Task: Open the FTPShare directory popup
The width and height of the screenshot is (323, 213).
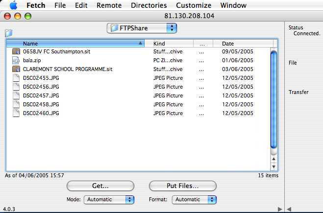Action: click(x=142, y=28)
